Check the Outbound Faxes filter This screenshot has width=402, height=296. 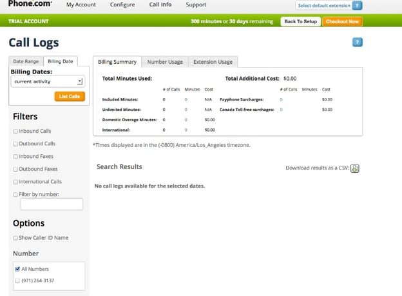[15, 170]
